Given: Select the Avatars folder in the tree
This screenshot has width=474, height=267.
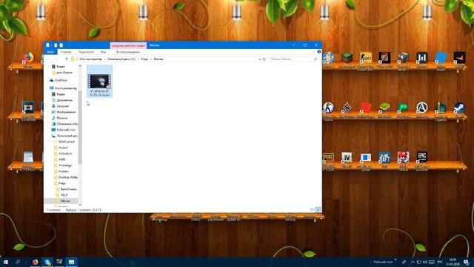Looking at the screenshot, I should point(63,171).
